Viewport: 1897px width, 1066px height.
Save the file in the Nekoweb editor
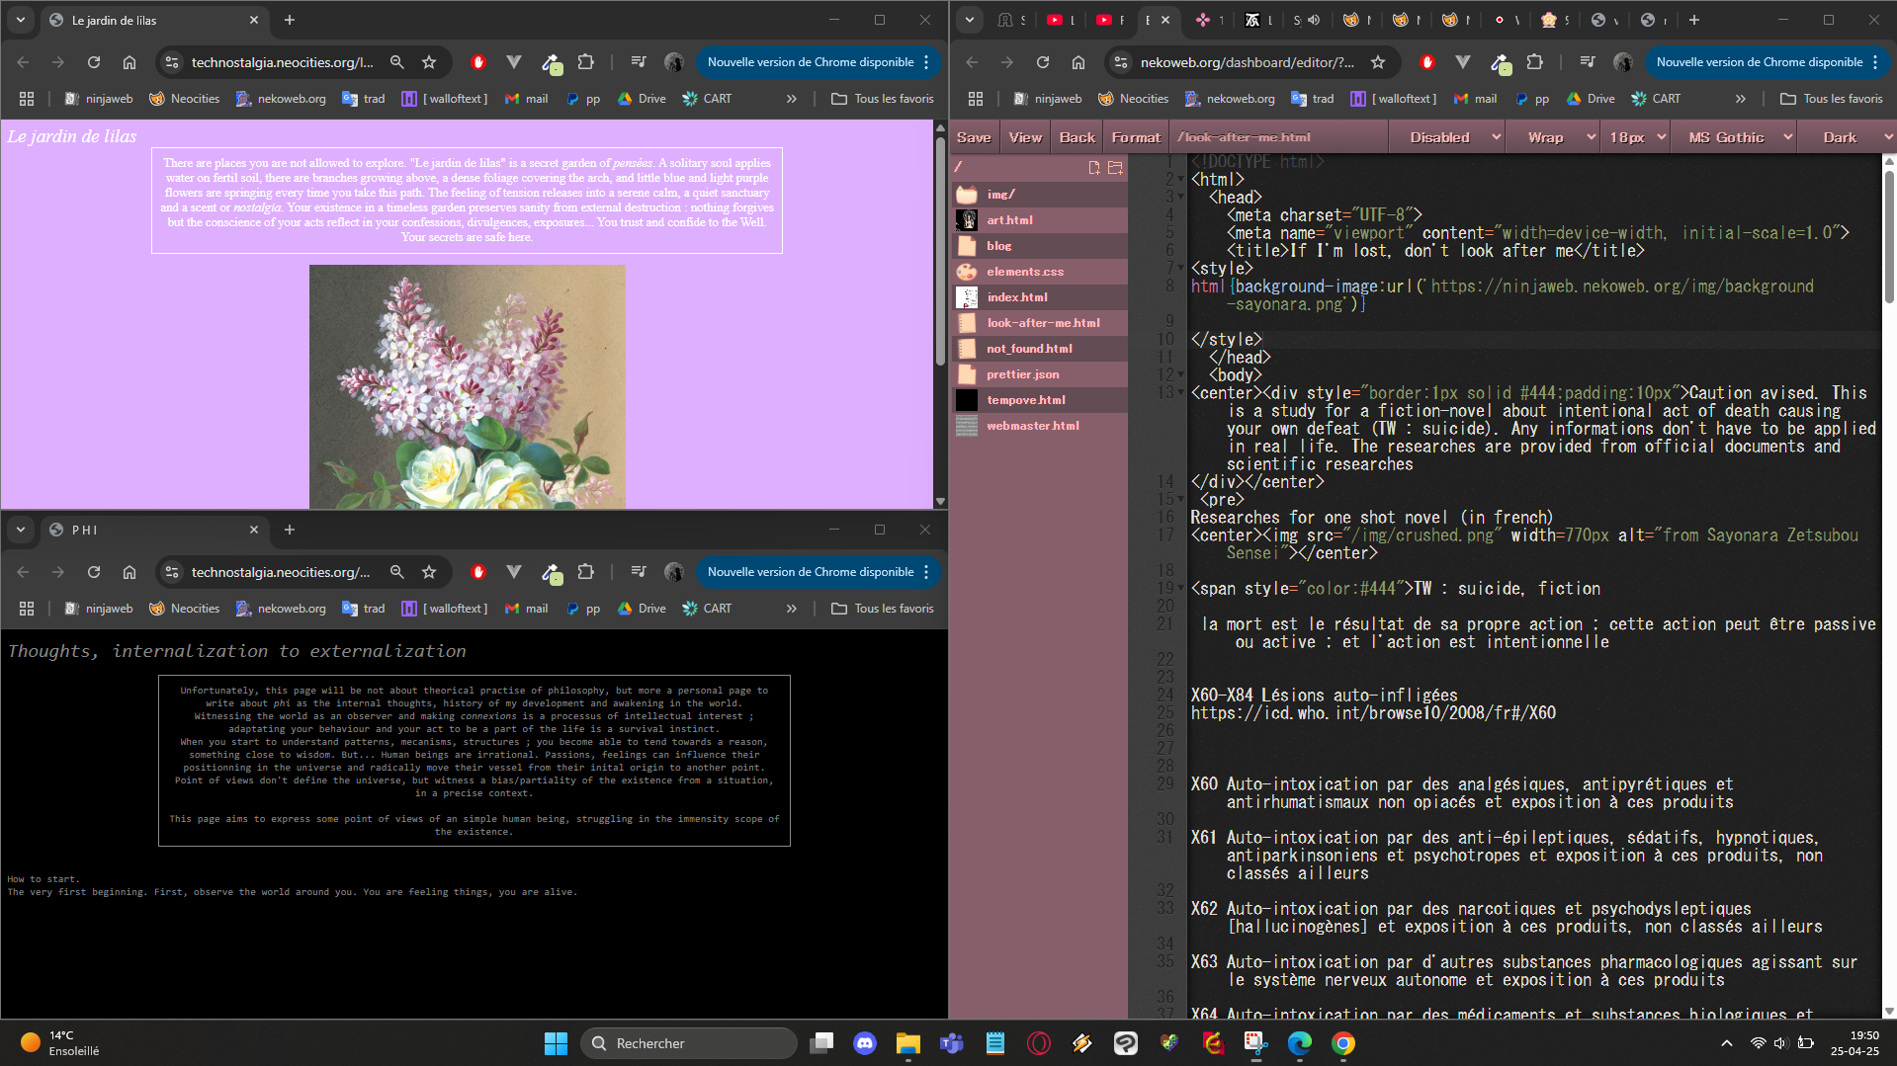point(974,137)
